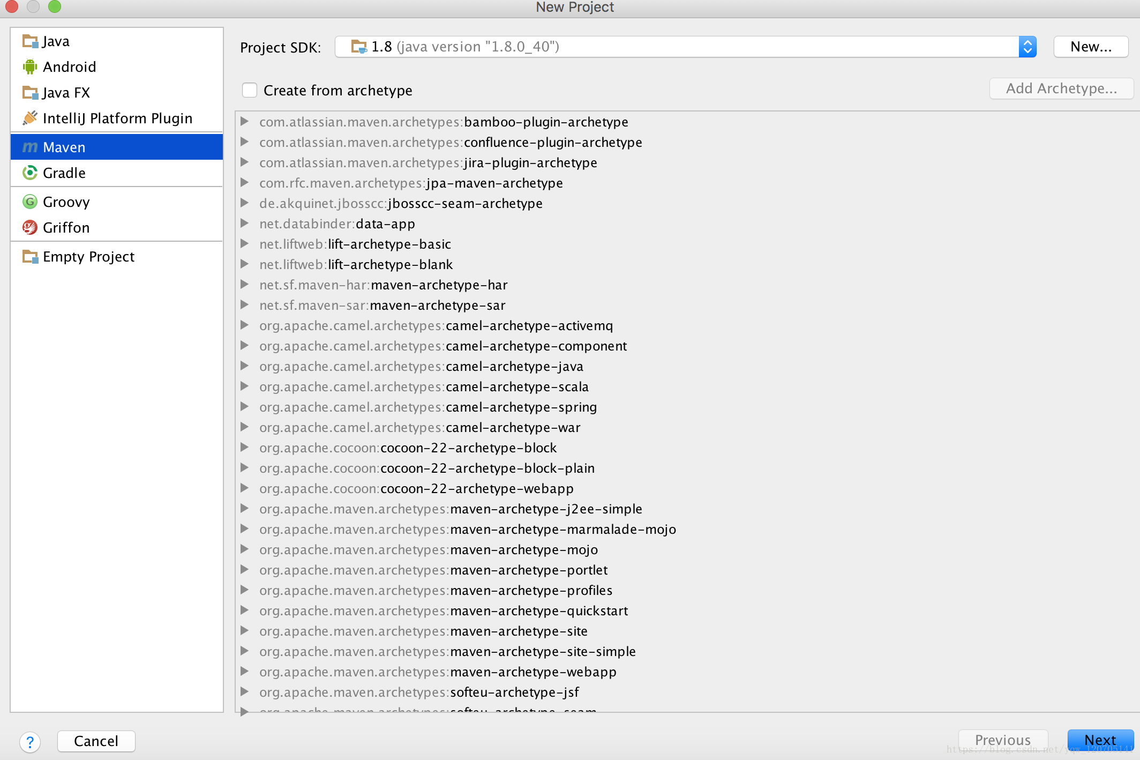Select maven-archetype-site row
The width and height of the screenshot is (1140, 760).
(x=687, y=631)
